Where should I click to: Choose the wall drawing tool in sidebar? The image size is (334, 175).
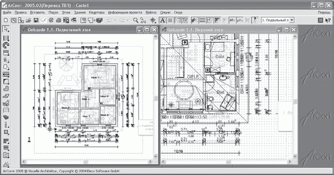click(x=6, y=39)
